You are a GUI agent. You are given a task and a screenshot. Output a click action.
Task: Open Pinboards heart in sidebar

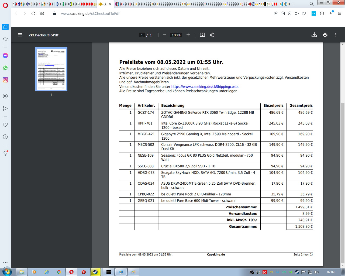coord(5,125)
